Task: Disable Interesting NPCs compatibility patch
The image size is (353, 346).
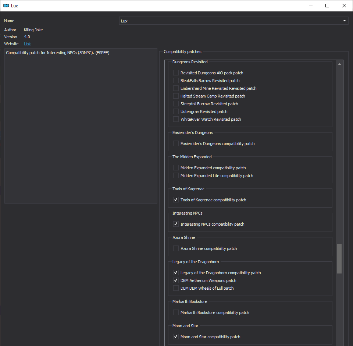Action: coord(176,224)
